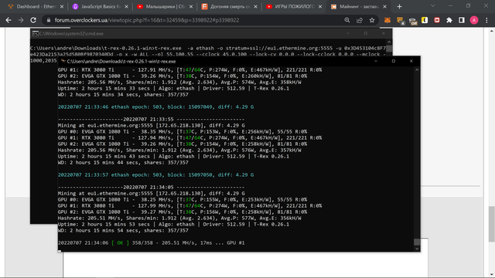Image resolution: width=495 pixels, height=278 pixels.
Task: Click the OK 358/358 share line
Action: click(152, 242)
